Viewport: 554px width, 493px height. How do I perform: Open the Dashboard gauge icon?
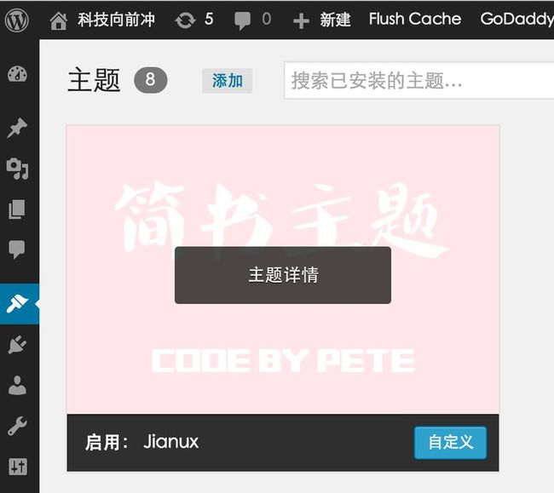[17, 74]
